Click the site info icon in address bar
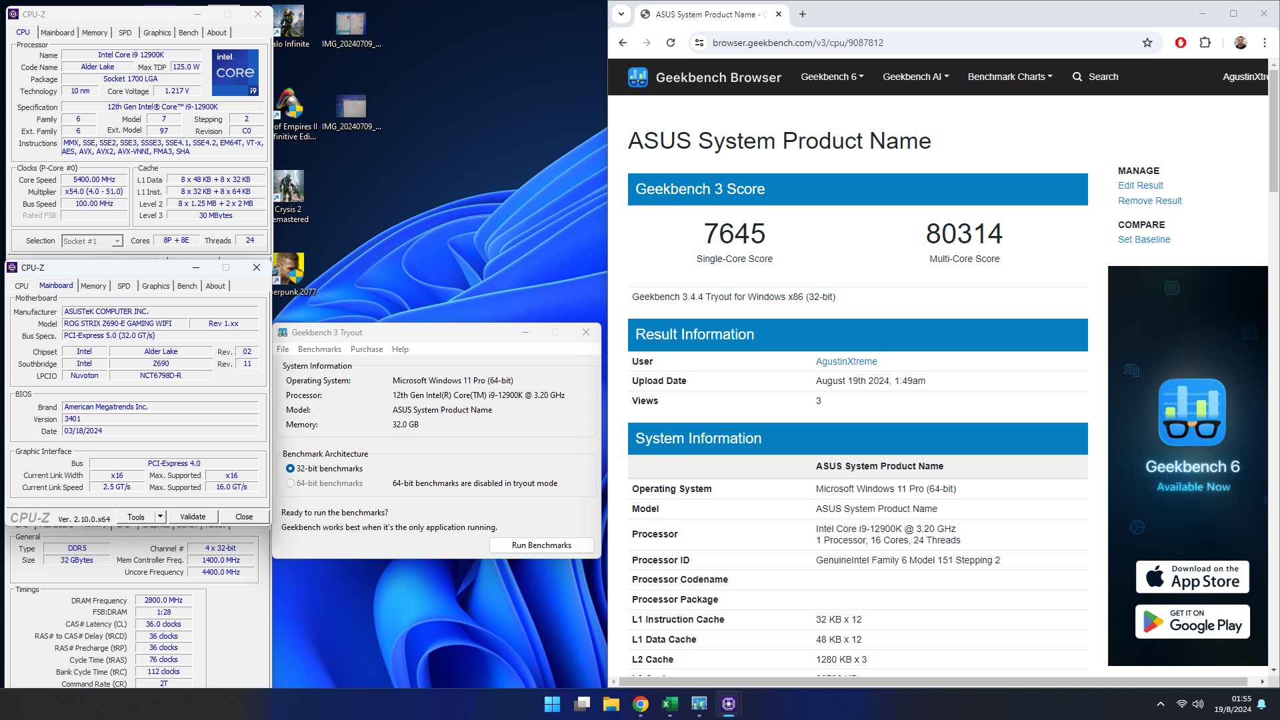The image size is (1280, 720). pos(699,43)
